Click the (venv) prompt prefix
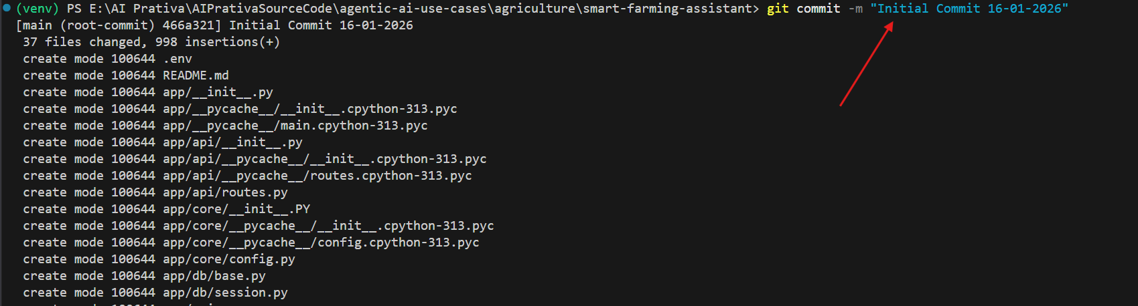Image resolution: width=1138 pixels, height=306 pixels. (x=38, y=9)
